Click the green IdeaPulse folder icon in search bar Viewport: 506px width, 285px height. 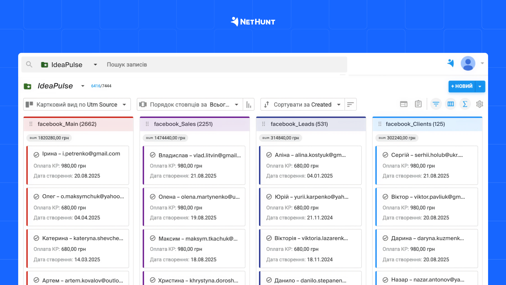(45, 65)
